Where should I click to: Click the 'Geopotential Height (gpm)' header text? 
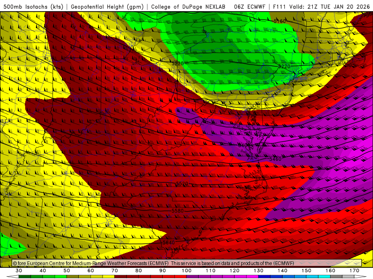(x=107, y=7)
